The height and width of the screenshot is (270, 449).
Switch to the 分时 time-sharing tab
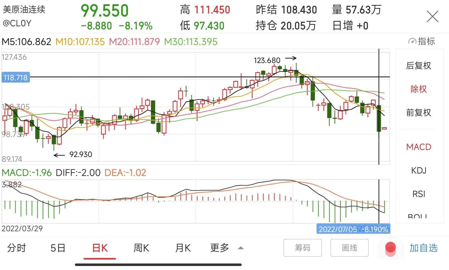(x=17, y=248)
